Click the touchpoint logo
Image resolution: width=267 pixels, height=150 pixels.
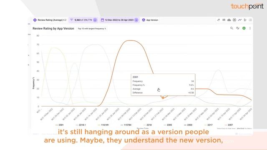pos(247,7)
